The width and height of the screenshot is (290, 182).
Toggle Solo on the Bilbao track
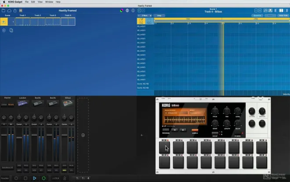(64, 166)
